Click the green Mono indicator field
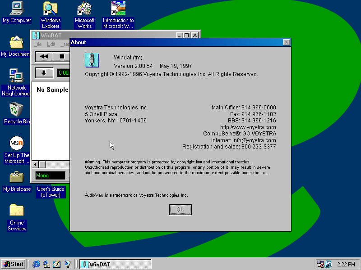The width and height of the screenshot is (361, 270). (50, 175)
